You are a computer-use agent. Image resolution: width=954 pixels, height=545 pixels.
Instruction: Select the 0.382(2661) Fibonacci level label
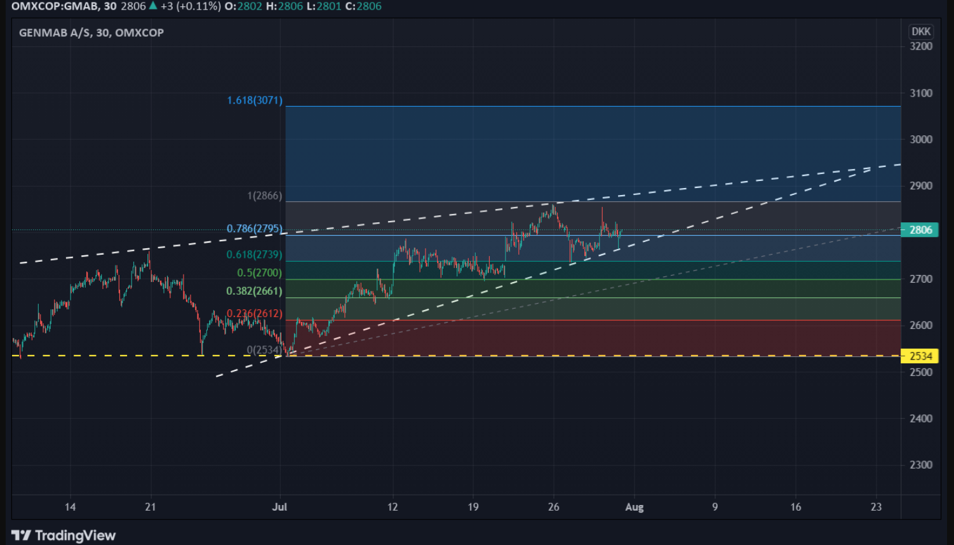point(254,291)
